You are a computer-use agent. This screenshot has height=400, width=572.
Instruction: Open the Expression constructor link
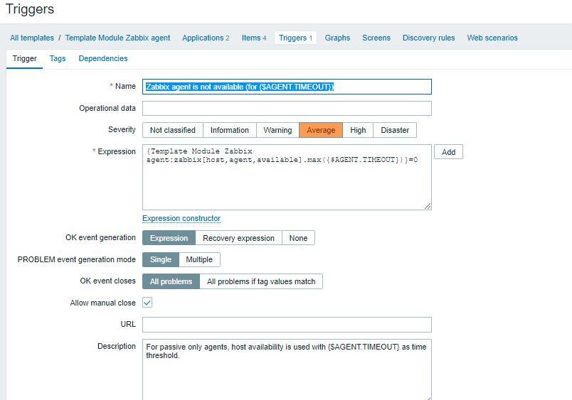coord(181,218)
